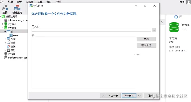Click the Cancel (取消) button in wizard
The height and width of the screenshot is (102, 191).
click(x=151, y=96)
